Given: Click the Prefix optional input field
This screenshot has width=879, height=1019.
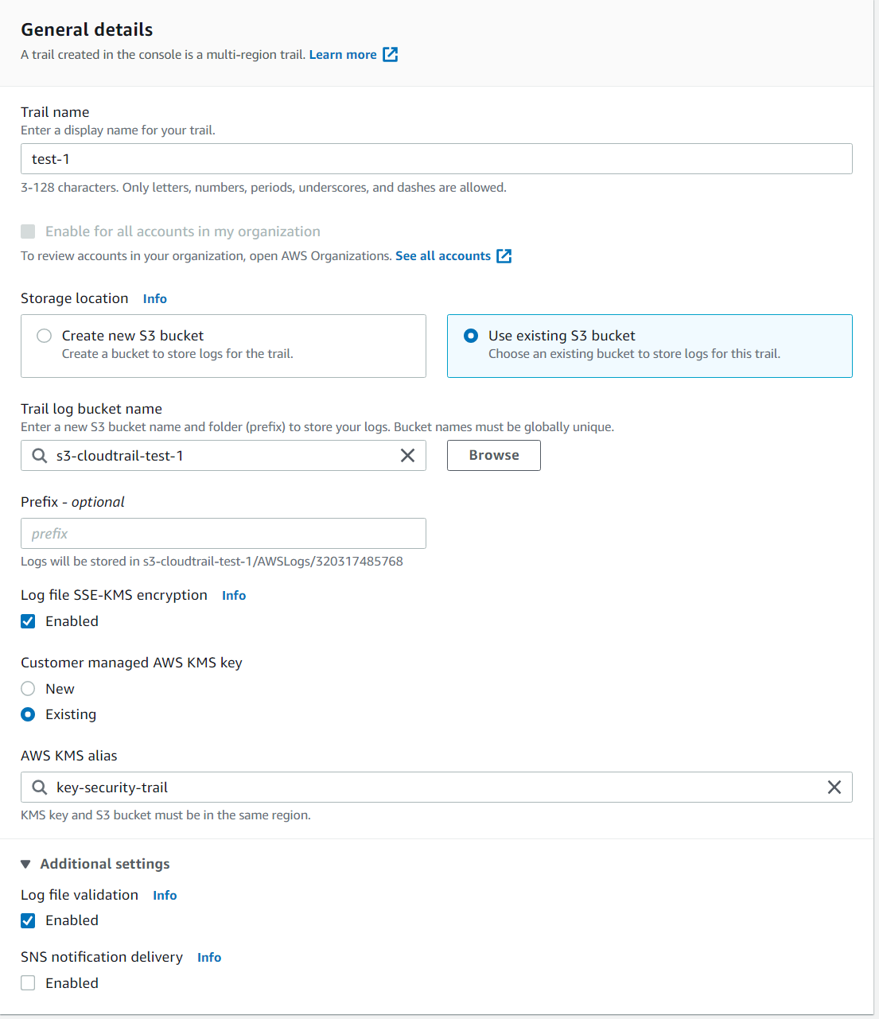Looking at the screenshot, I should pyautogui.click(x=223, y=534).
